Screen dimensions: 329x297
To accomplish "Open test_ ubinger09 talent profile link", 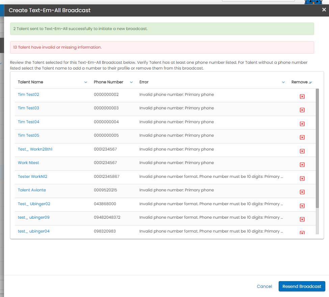I will (x=33, y=217).
